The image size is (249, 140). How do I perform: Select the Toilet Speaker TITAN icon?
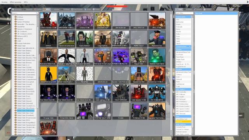point(139,93)
